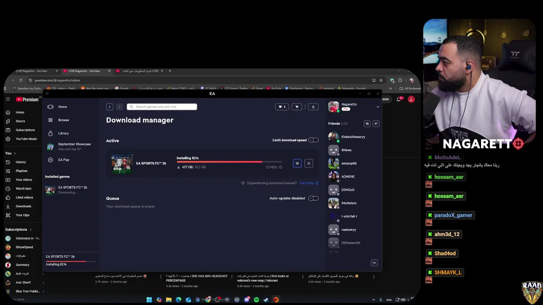Open options for HE HAS 60% HEADSHOT video
543x305 pixels.
tap(232, 277)
